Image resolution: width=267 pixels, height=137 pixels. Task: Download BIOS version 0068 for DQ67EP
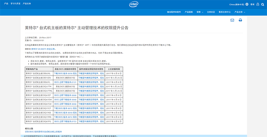(65, 95)
